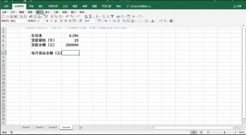Open the 工具 classic menu
Viewport: 246px width, 135px height.
(x=57, y=12)
